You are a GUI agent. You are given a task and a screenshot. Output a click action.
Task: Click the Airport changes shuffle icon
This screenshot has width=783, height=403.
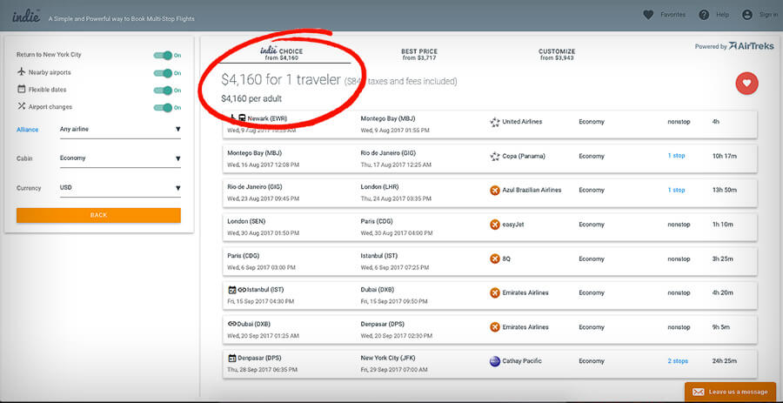click(21, 106)
